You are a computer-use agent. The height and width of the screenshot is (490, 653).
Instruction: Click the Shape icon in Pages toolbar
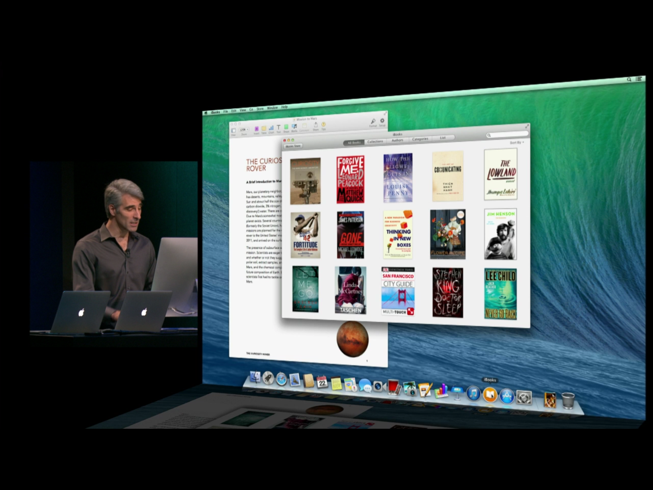pos(286,127)
